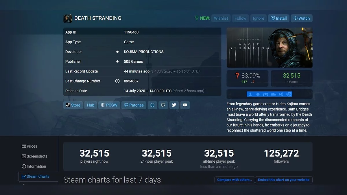Open the Patches link

click(x=134, y=105)
